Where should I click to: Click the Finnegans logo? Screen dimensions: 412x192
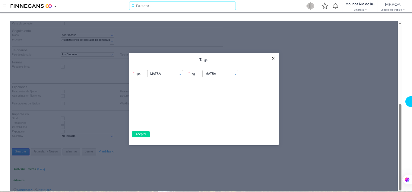click(x=31, y=6)
